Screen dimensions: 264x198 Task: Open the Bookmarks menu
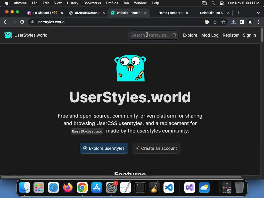(92, 3)
